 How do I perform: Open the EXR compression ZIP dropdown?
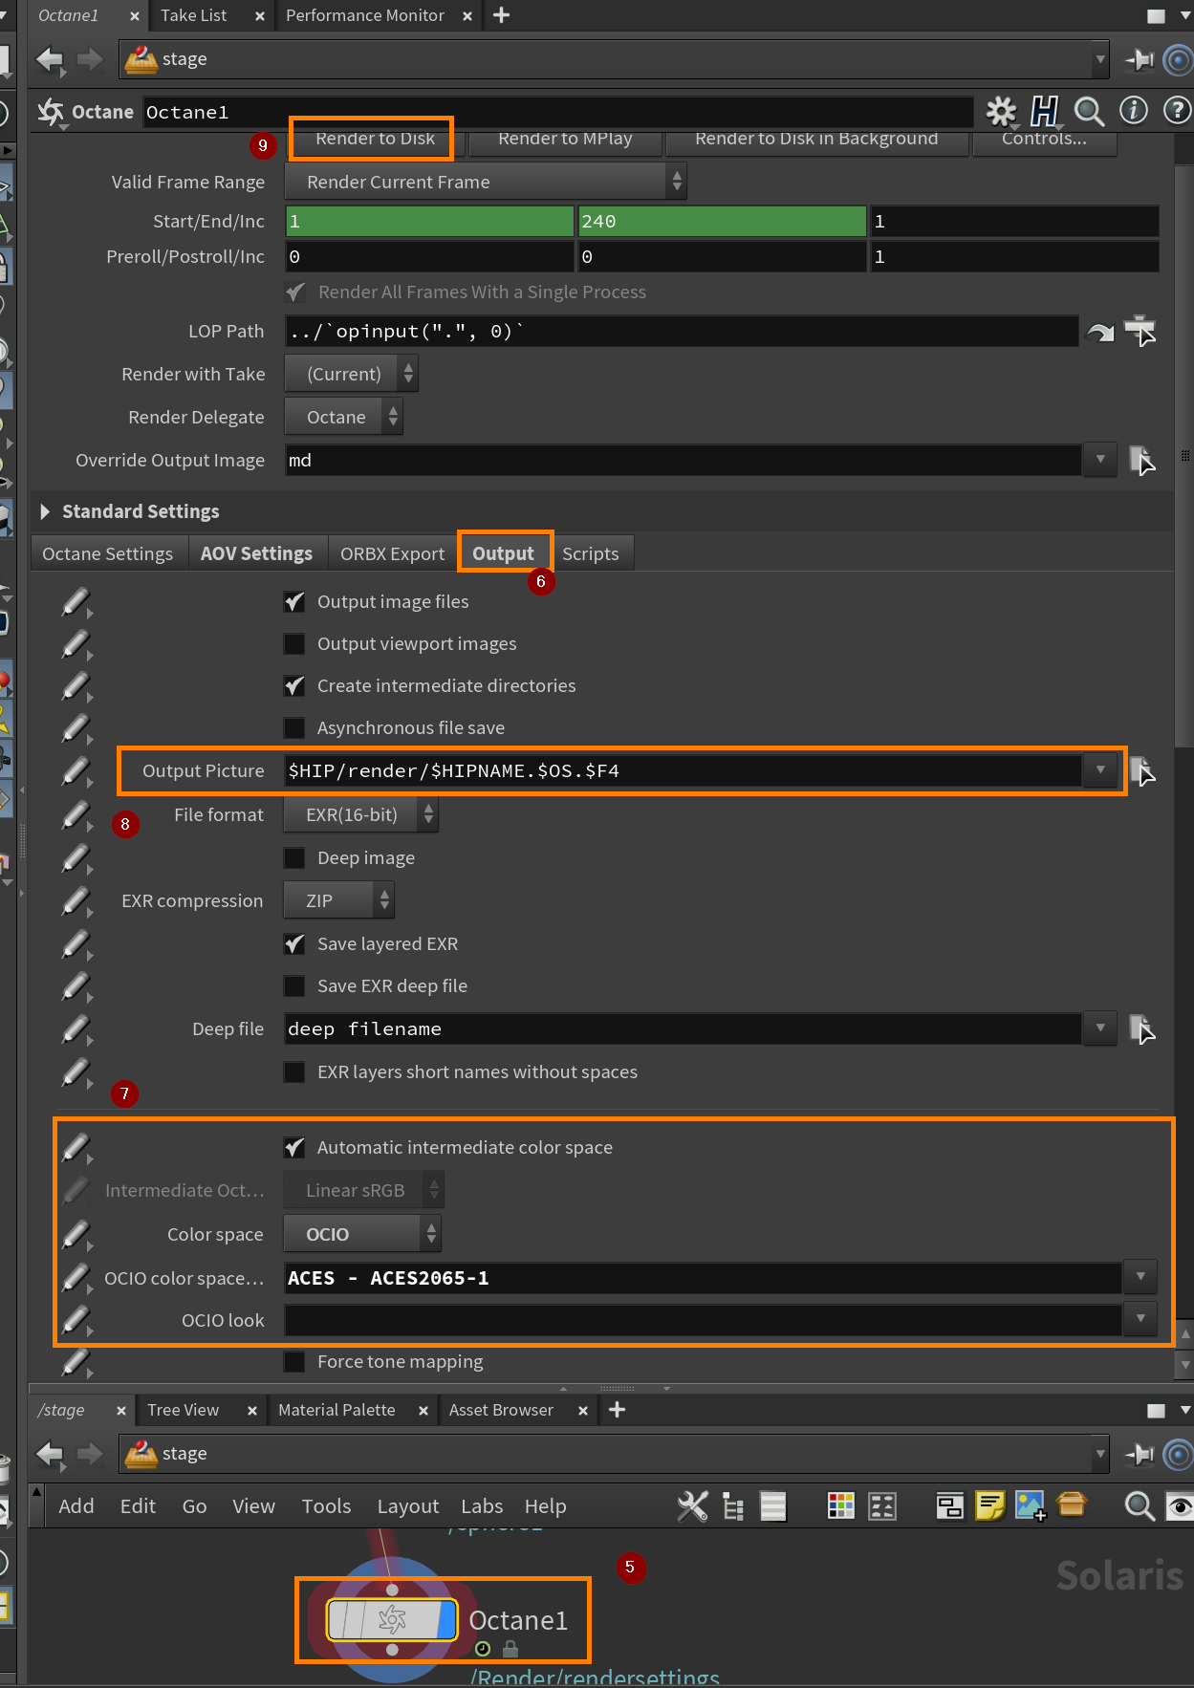tap(338, 901)
